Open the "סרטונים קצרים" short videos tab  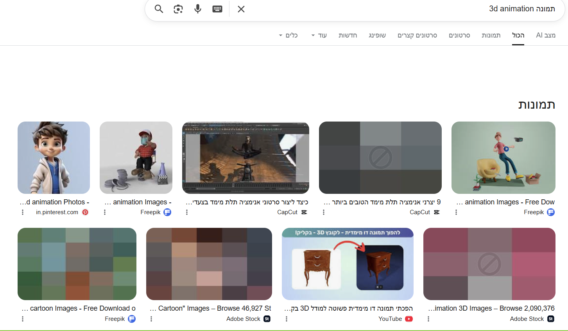[x=417, y=35]
